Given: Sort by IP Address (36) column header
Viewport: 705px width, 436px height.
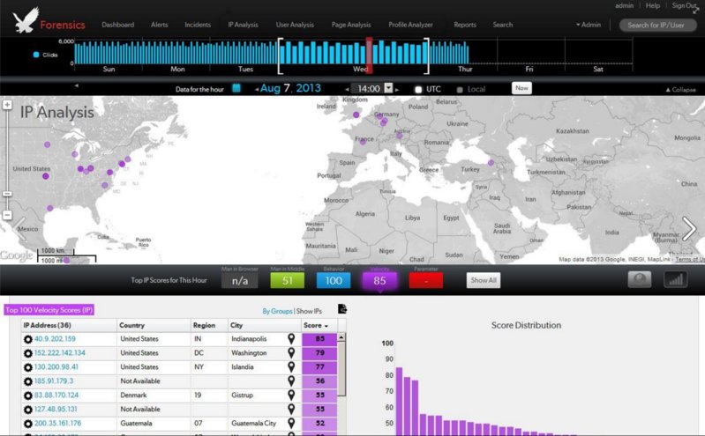Looking at the screenshot, I should tap(69, 325).
